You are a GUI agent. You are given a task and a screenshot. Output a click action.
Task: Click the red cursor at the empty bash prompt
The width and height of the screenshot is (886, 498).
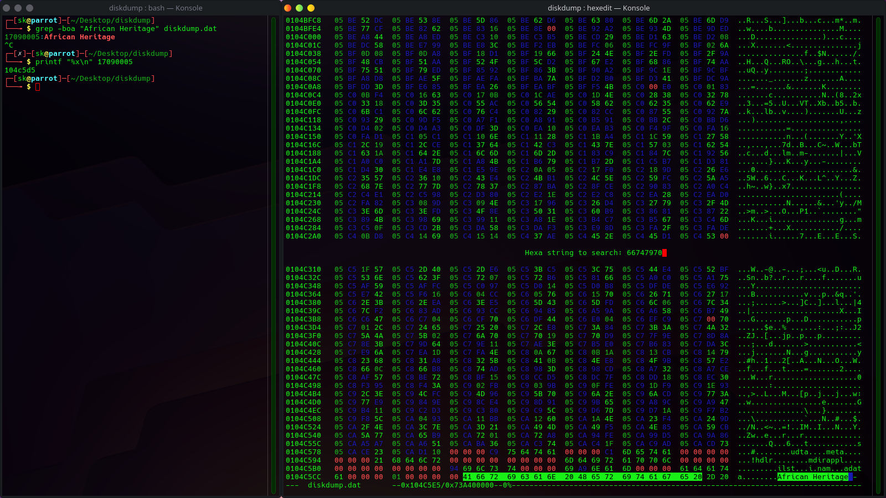[38, 87]
